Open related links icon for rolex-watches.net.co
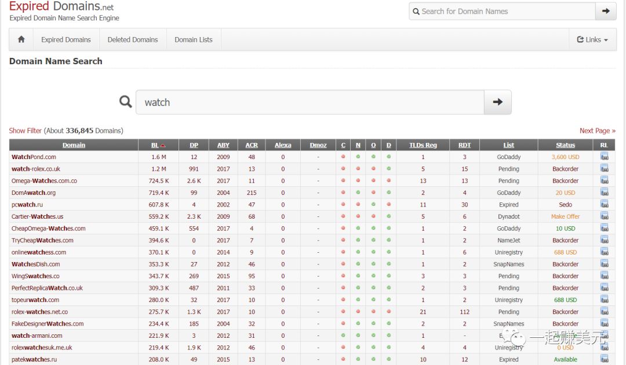 pos(605,312)
